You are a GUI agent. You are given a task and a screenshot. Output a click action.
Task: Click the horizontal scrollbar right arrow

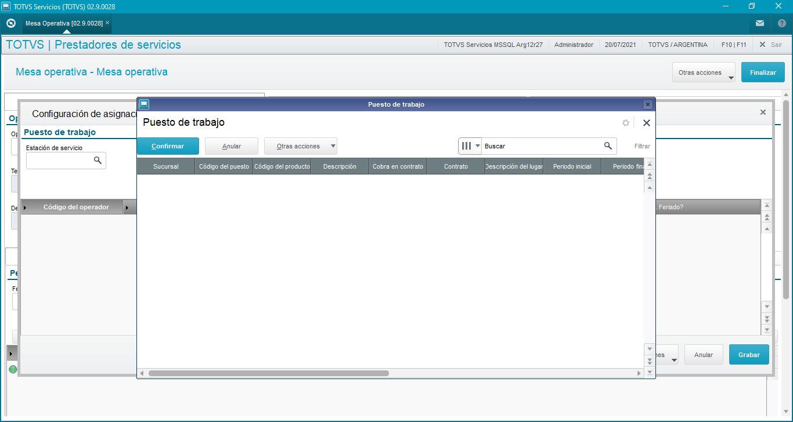(639, 373)
